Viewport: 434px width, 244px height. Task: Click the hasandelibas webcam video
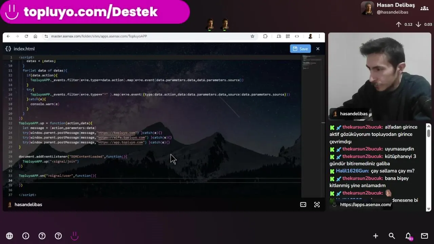pos(379,77)
